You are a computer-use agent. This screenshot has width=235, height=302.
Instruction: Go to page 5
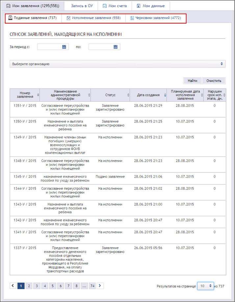53,286
